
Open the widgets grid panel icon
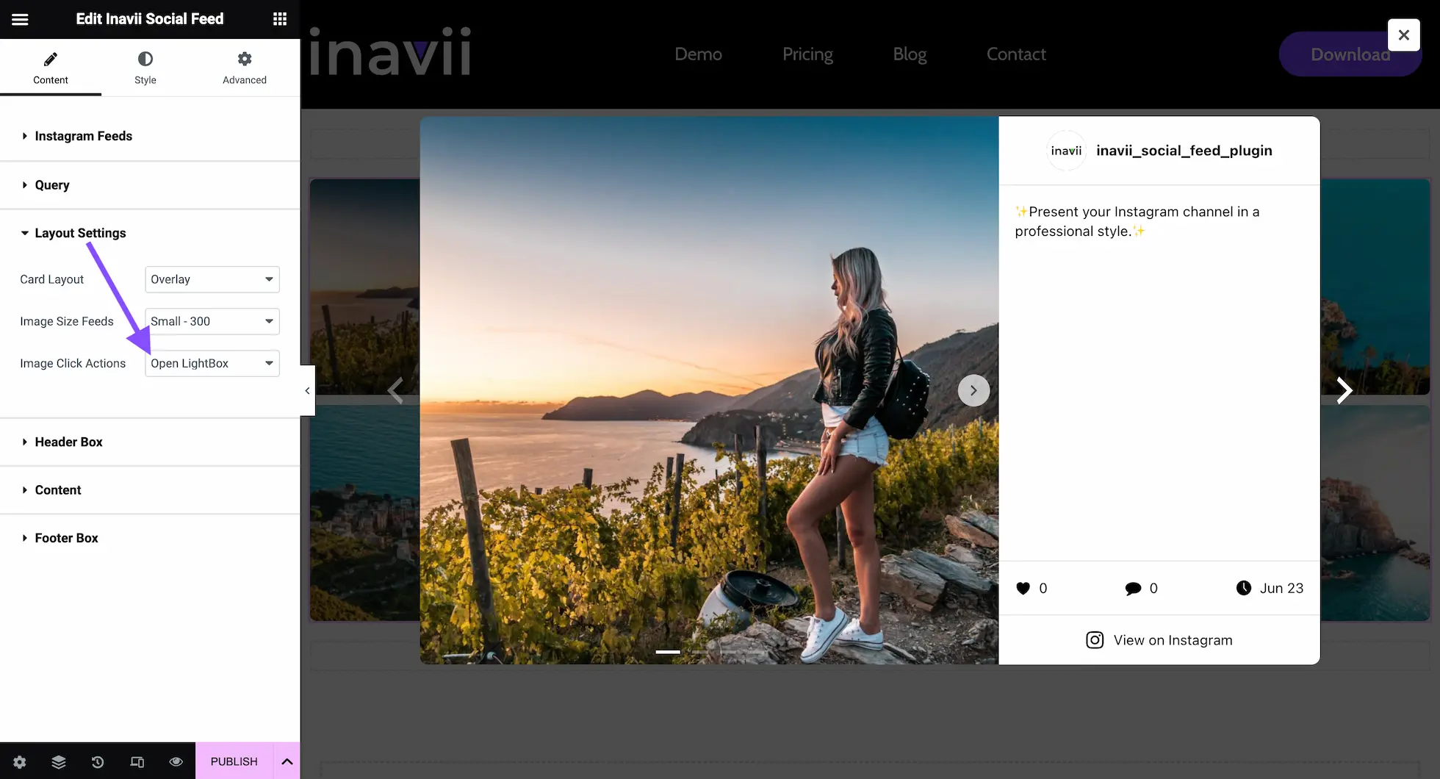[280, 19]
